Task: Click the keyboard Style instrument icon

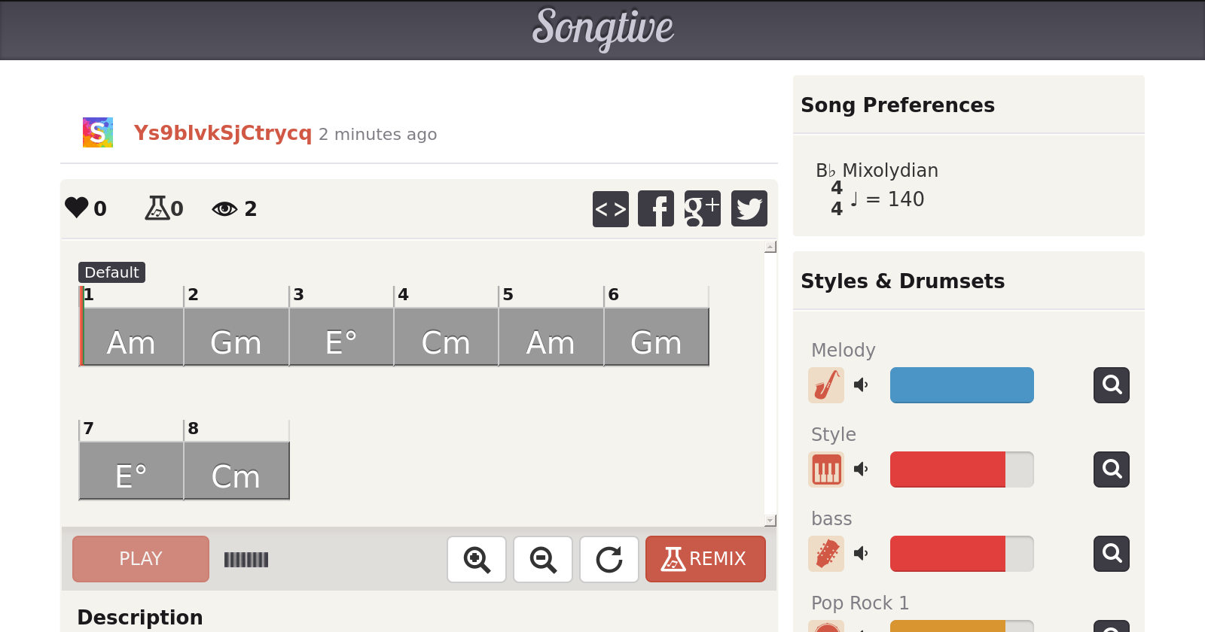Action: pos(826,469)
